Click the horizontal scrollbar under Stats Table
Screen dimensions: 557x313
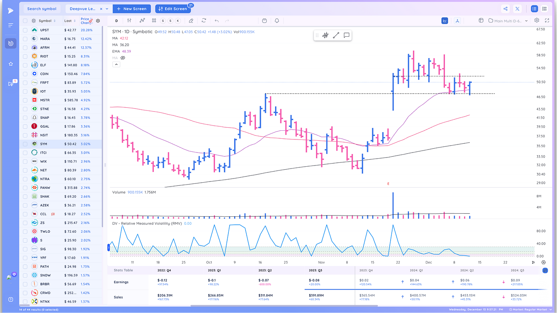click(284, 306)
